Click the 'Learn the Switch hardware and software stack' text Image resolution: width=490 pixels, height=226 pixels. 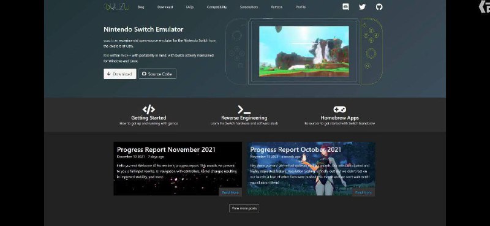tap(244, 124)
